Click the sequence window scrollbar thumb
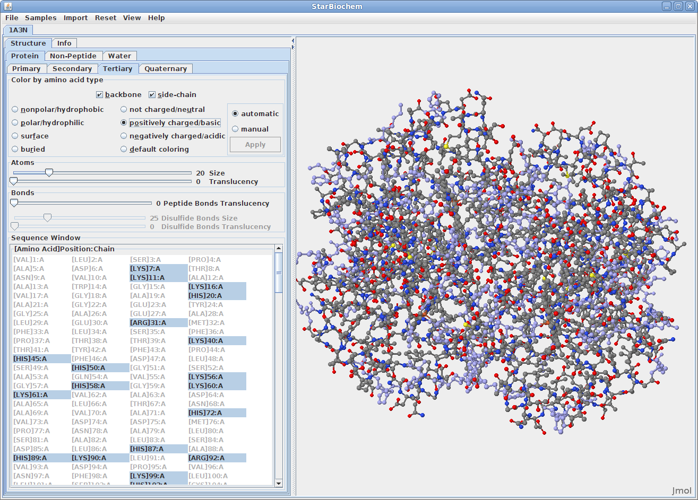Screen dimensions: 698x500 [279, 273]
